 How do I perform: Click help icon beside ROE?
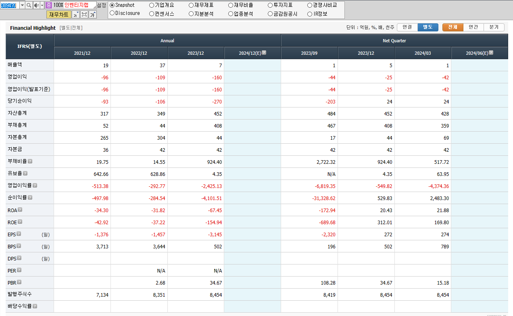point(20,222)
